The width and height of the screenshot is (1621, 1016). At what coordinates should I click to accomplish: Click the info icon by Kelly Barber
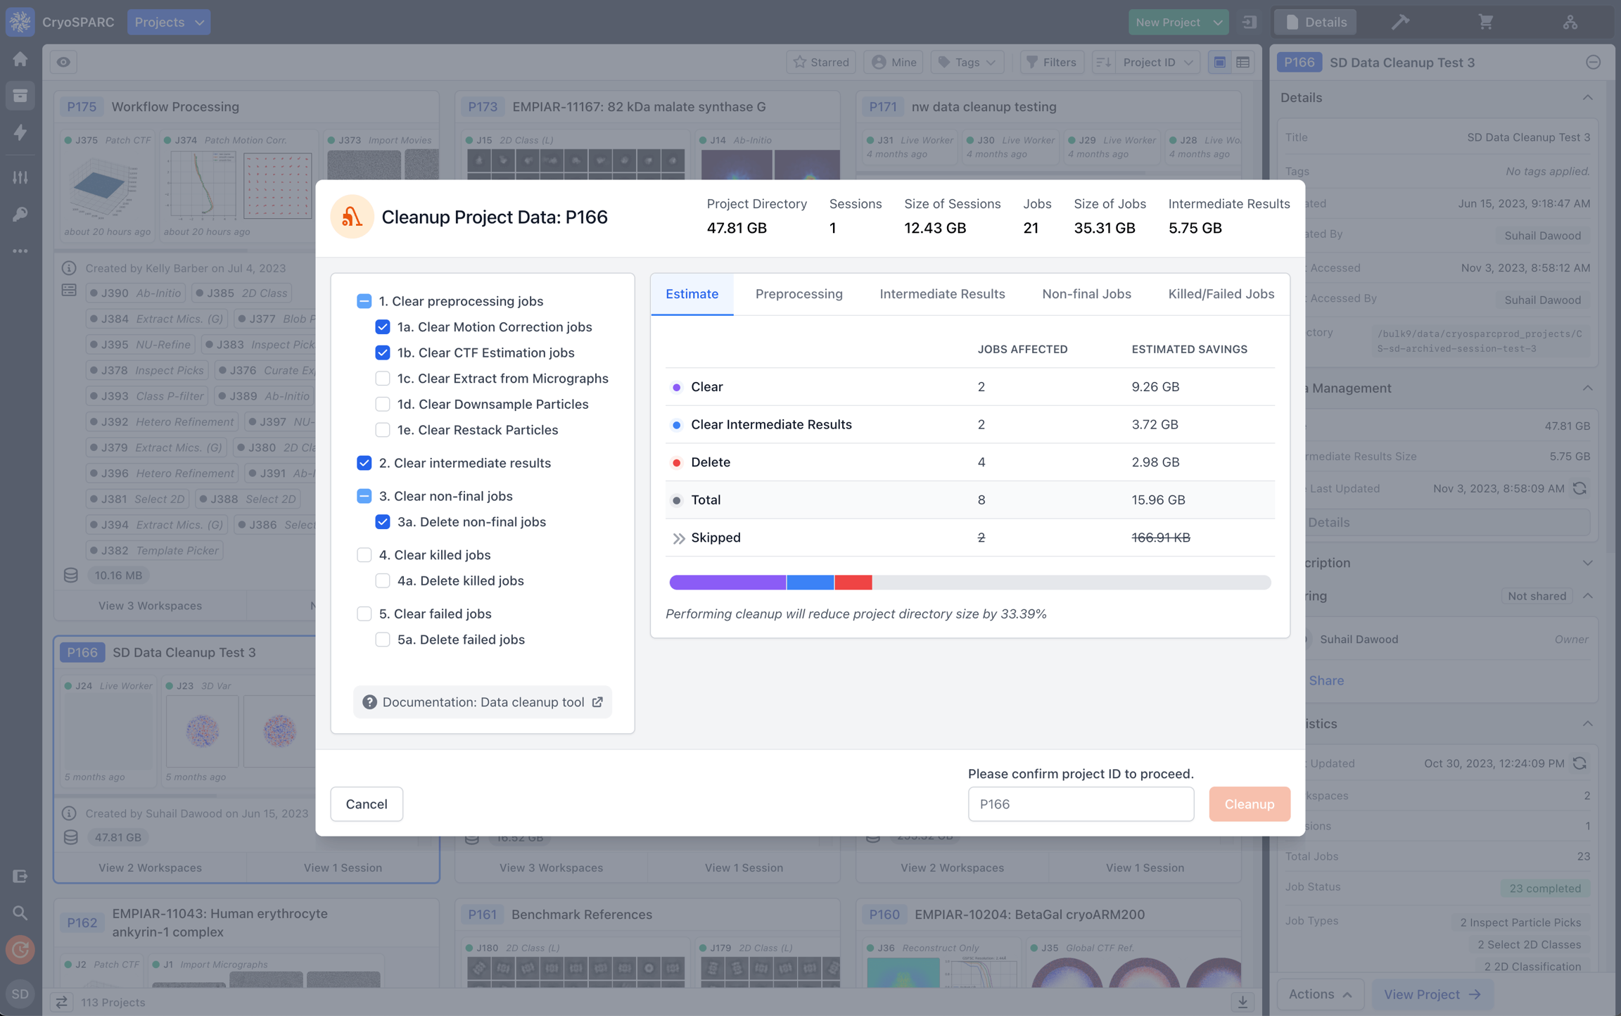(x=69, y=268)
